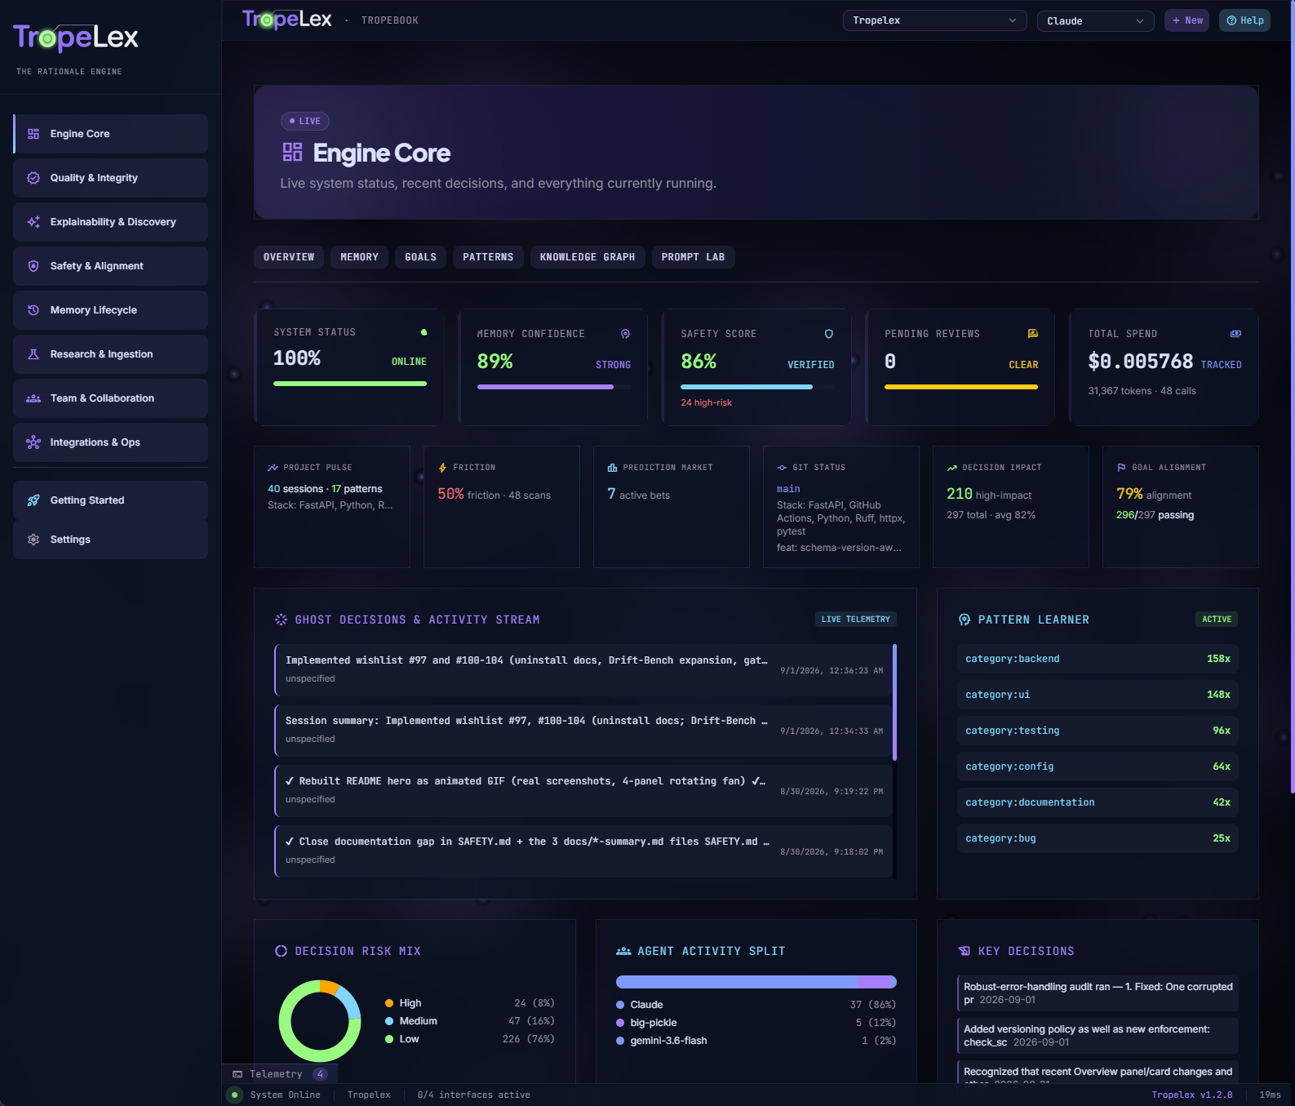Select the Patterns tab

pos(488,257)
